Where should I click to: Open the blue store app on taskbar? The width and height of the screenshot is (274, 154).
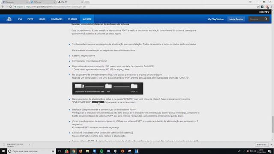(x=95, y=151)
